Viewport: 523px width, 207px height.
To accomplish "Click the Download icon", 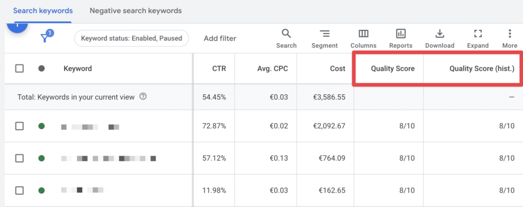I will [440, 34].
